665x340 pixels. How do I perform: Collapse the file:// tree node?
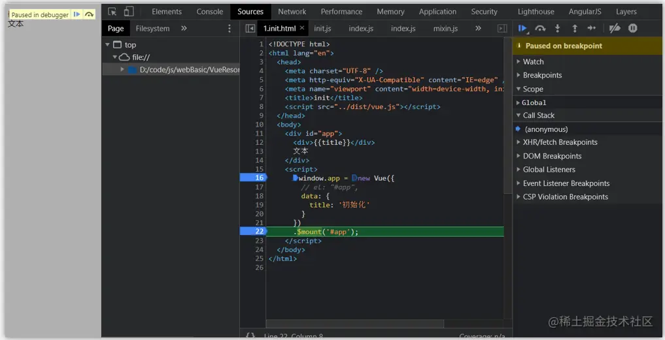click(x=115, y=57)
